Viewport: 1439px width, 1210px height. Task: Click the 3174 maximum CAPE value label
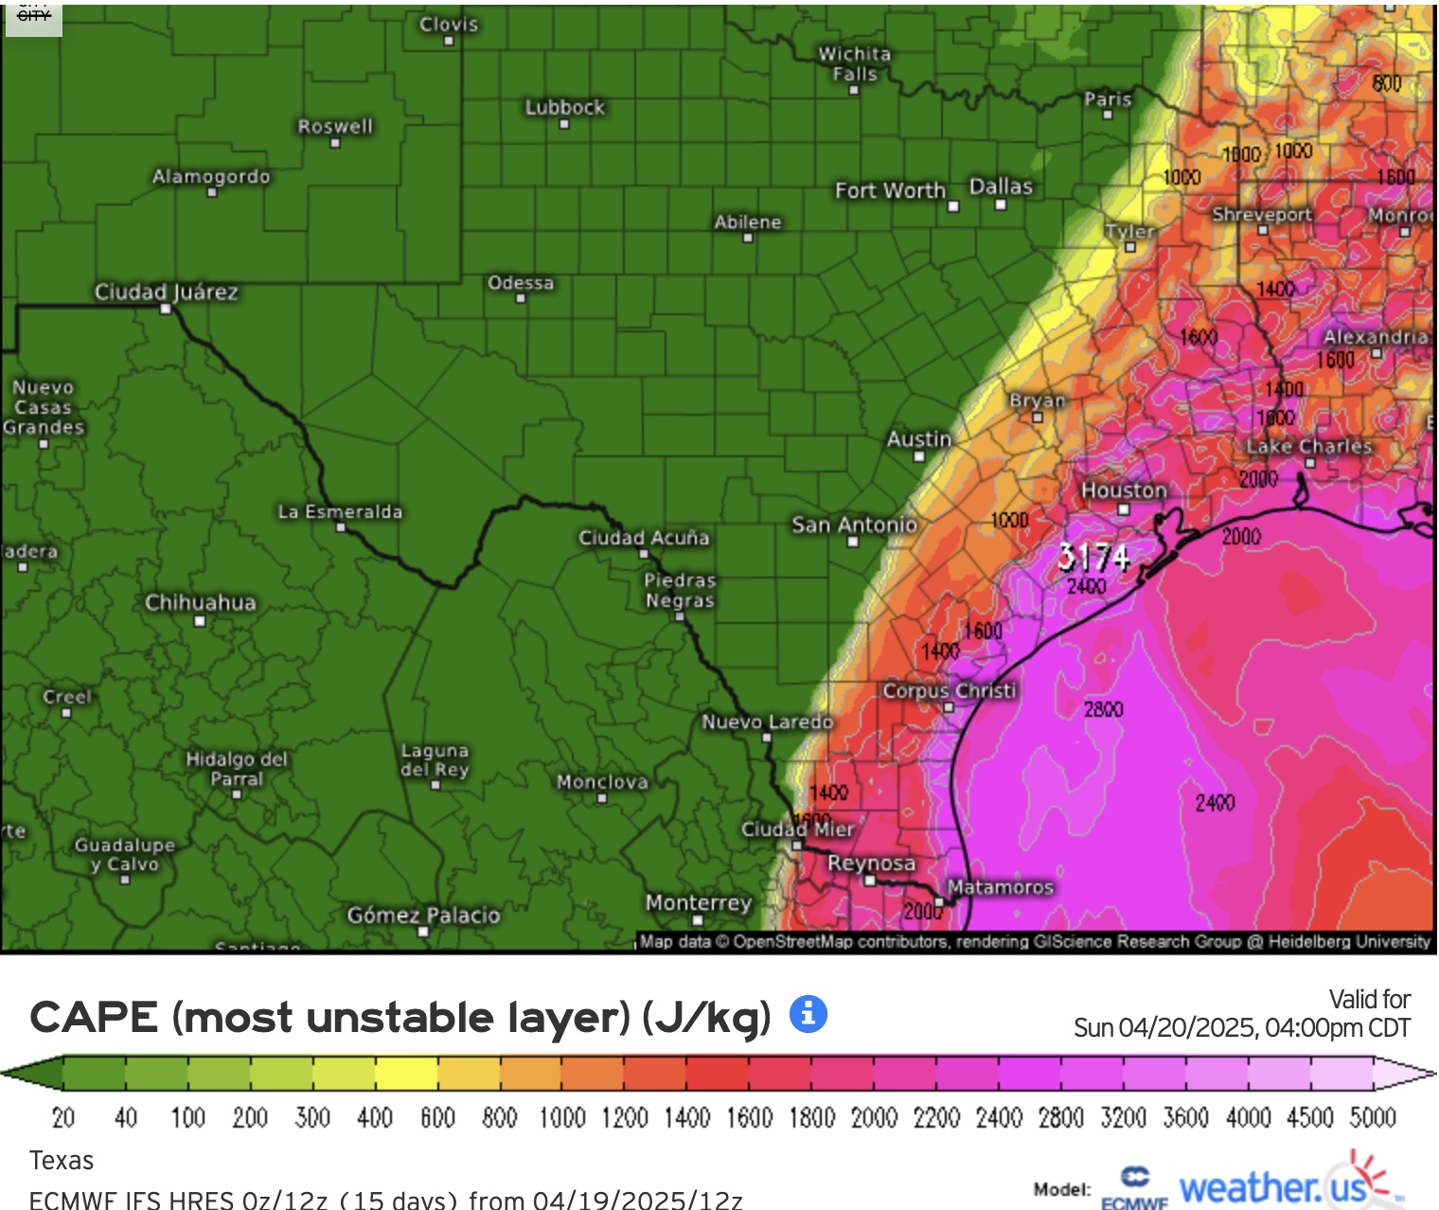click(1093, 557)
